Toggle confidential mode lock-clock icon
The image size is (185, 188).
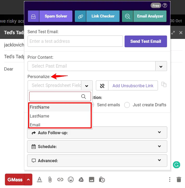pos(102,180)
